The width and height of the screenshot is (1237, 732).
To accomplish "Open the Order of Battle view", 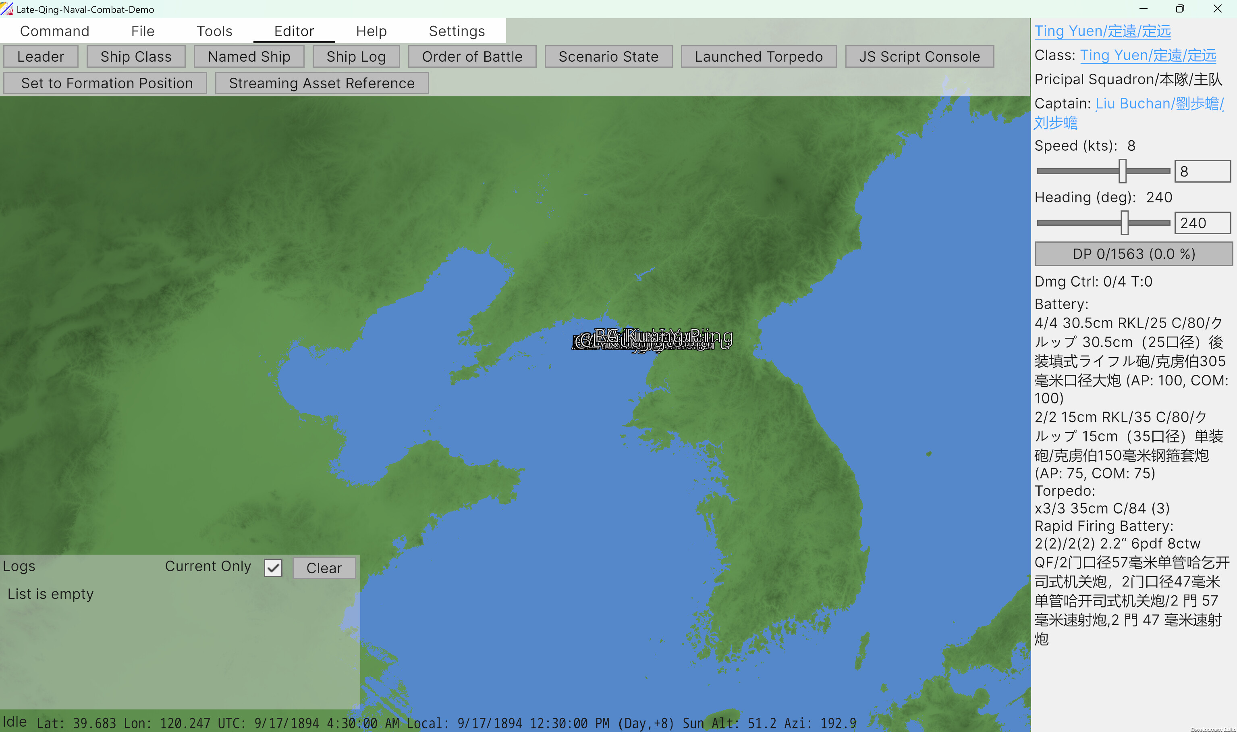I will pyautogui.click(x=471, y=56).
